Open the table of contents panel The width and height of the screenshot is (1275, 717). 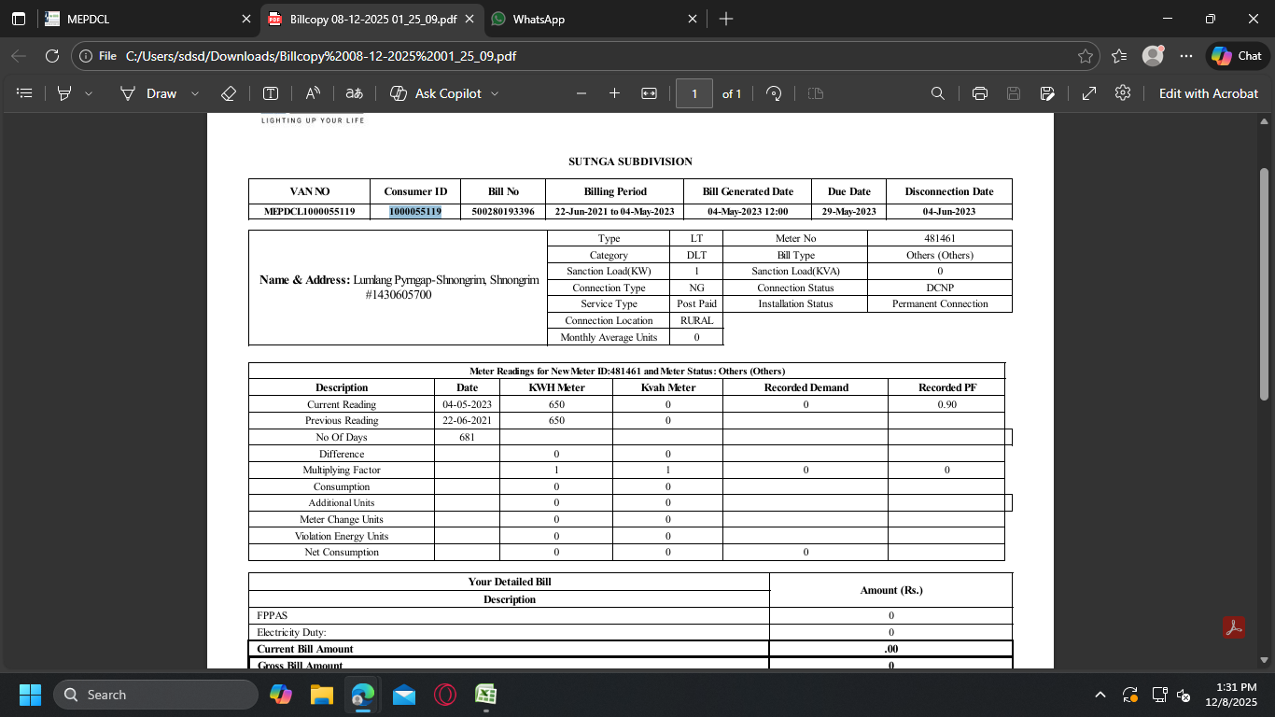pyautogui.click(x=25, y=93)
